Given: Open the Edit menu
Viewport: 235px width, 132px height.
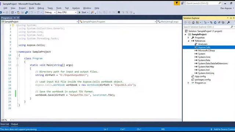Looking at the screenshot, I should coord(6,8).
